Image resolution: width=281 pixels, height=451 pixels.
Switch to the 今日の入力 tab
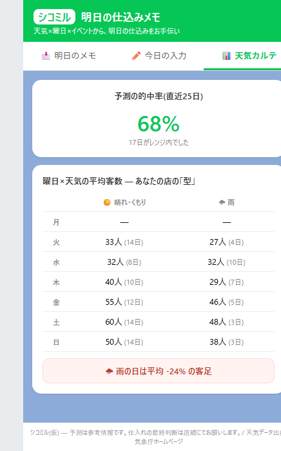[x=159, y=56]
